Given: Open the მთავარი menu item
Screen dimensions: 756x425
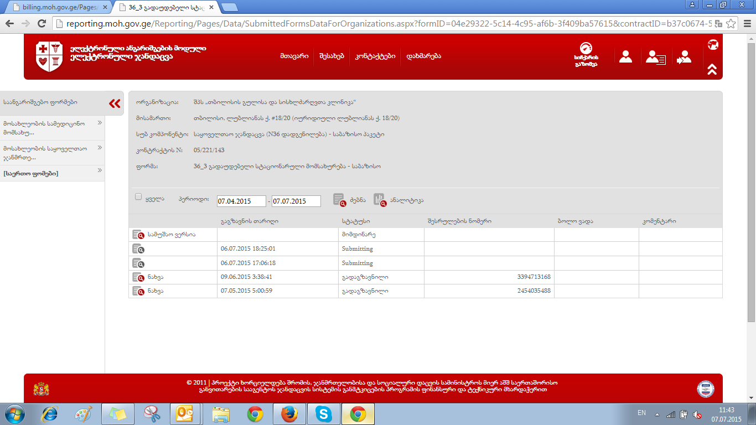Looking at the screenshot, I should [294, 56].
